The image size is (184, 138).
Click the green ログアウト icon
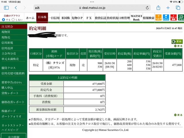[181, 17]
